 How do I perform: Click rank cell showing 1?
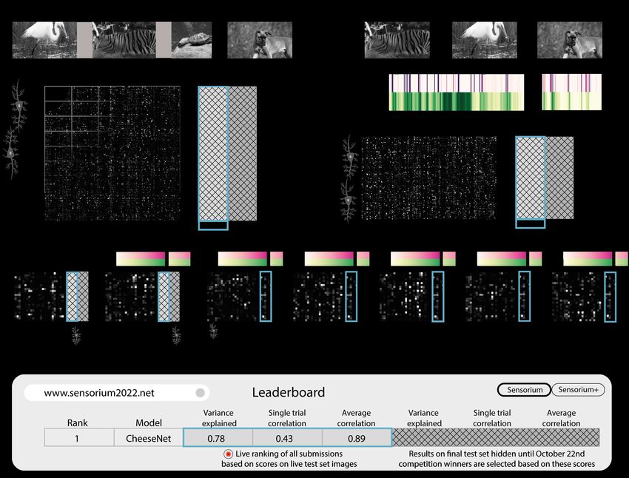coord(79,438)
